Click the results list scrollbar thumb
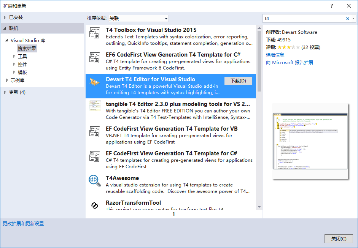 coord(259,61)
